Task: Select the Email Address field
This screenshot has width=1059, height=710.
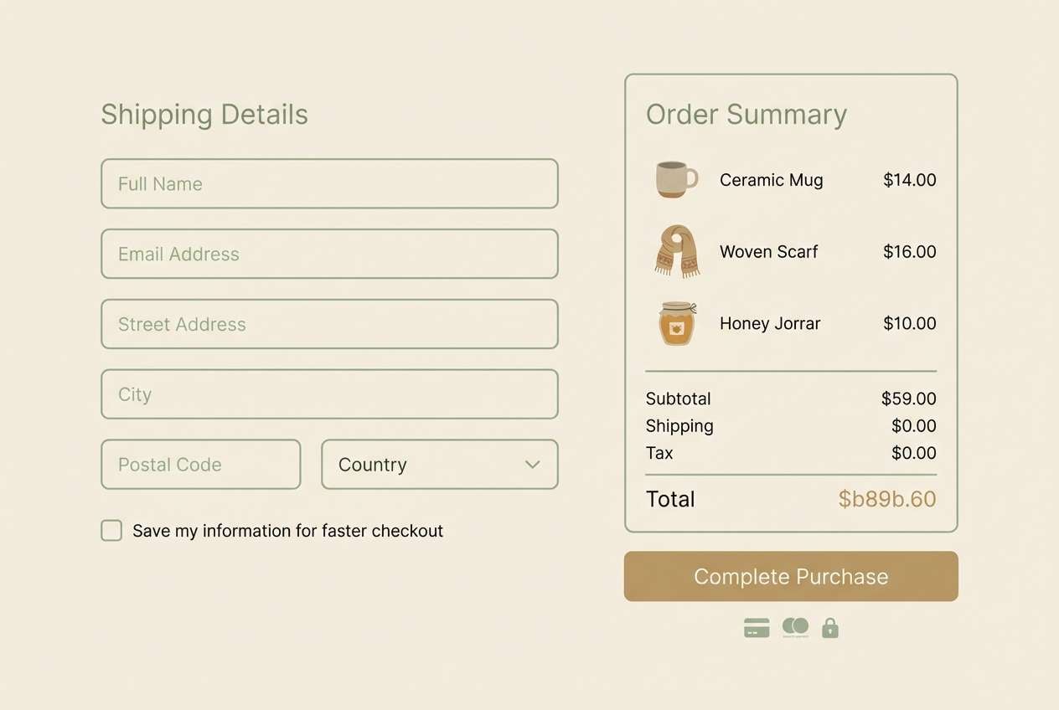Action: 329,254
